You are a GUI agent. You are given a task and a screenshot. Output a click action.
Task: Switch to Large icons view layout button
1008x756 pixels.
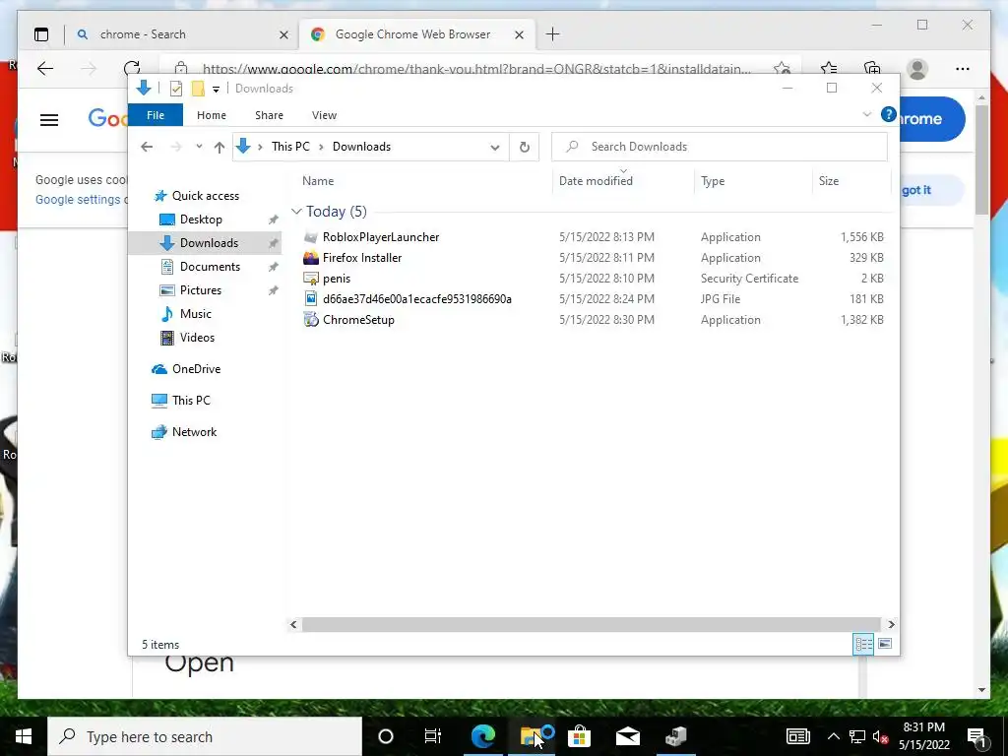click(885, 644)
